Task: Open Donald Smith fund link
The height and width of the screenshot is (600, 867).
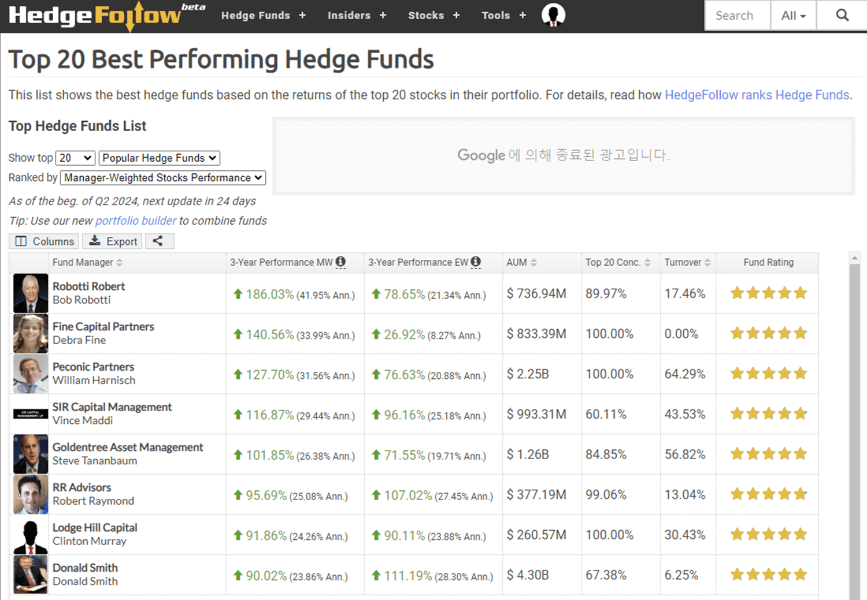Action: (85, 568)
